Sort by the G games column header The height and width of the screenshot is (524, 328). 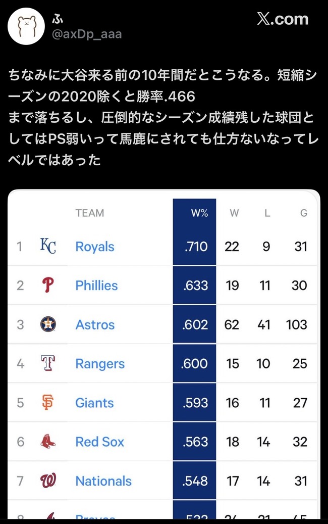point(303,213)
